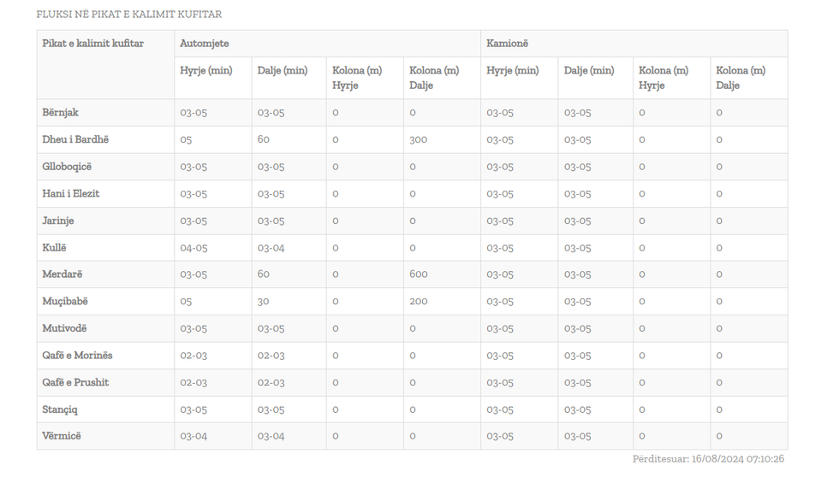
Task: Click the Automjete column group header
Action: (205, 44)
